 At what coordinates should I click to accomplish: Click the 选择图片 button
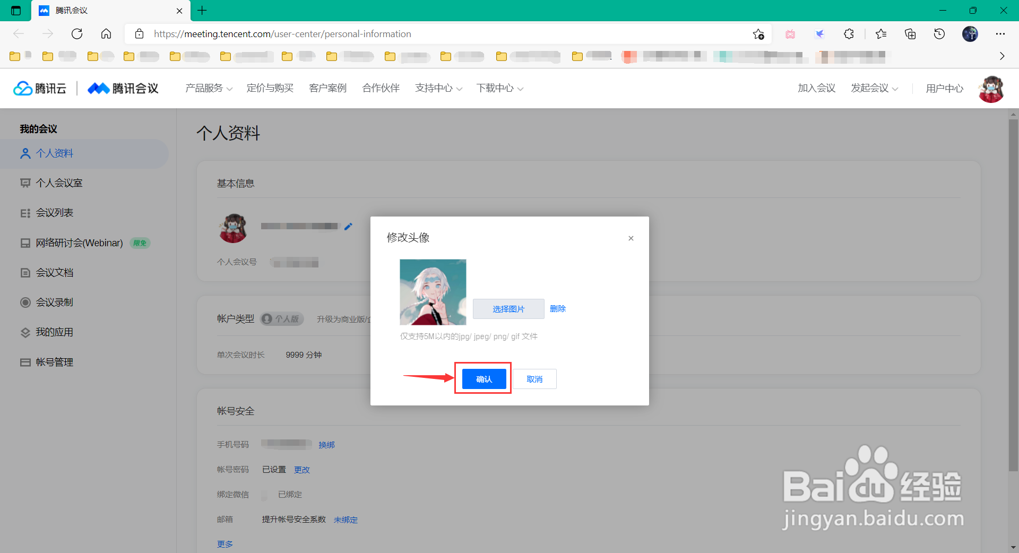click(x=508, y=309)
